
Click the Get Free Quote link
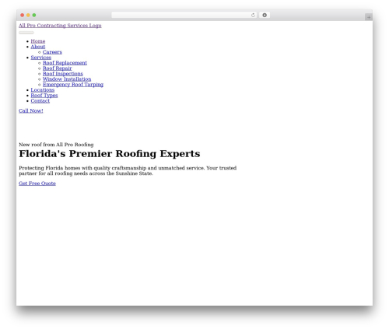37,184
